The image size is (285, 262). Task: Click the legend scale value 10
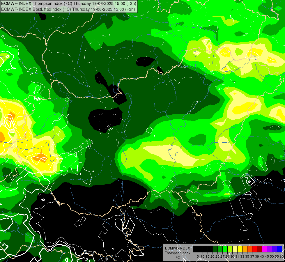(x=203, y=256)
